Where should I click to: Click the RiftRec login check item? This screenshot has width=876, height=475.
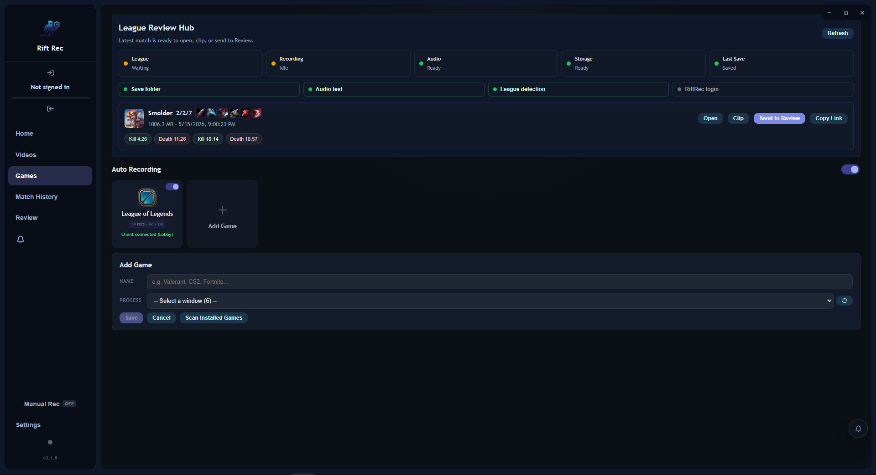pos(763,89)
